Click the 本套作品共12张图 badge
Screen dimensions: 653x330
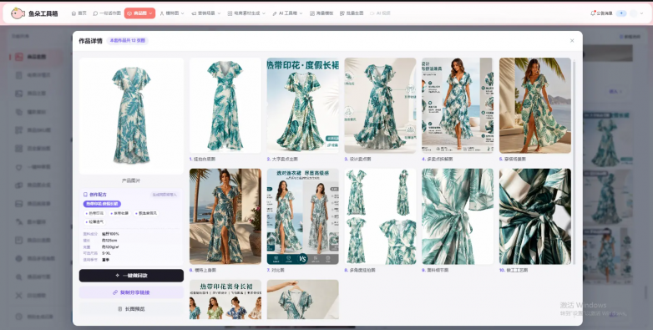click(128, 40)
